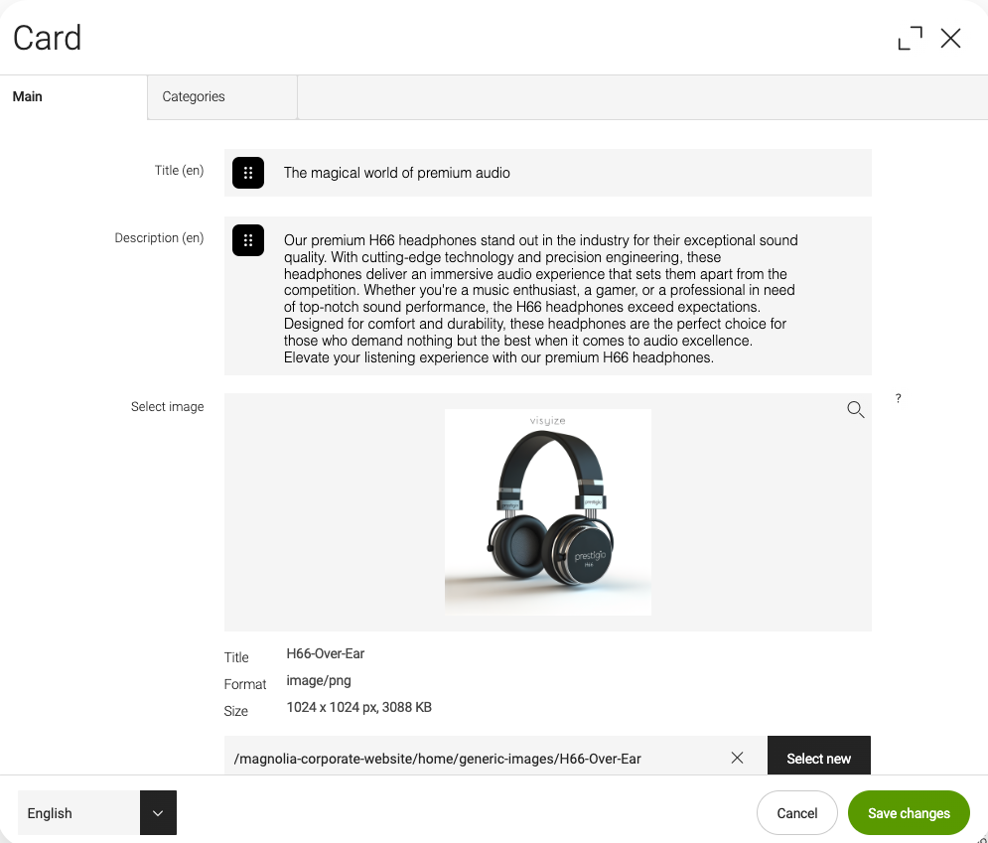Click into the Title text field

pos(566,173)
